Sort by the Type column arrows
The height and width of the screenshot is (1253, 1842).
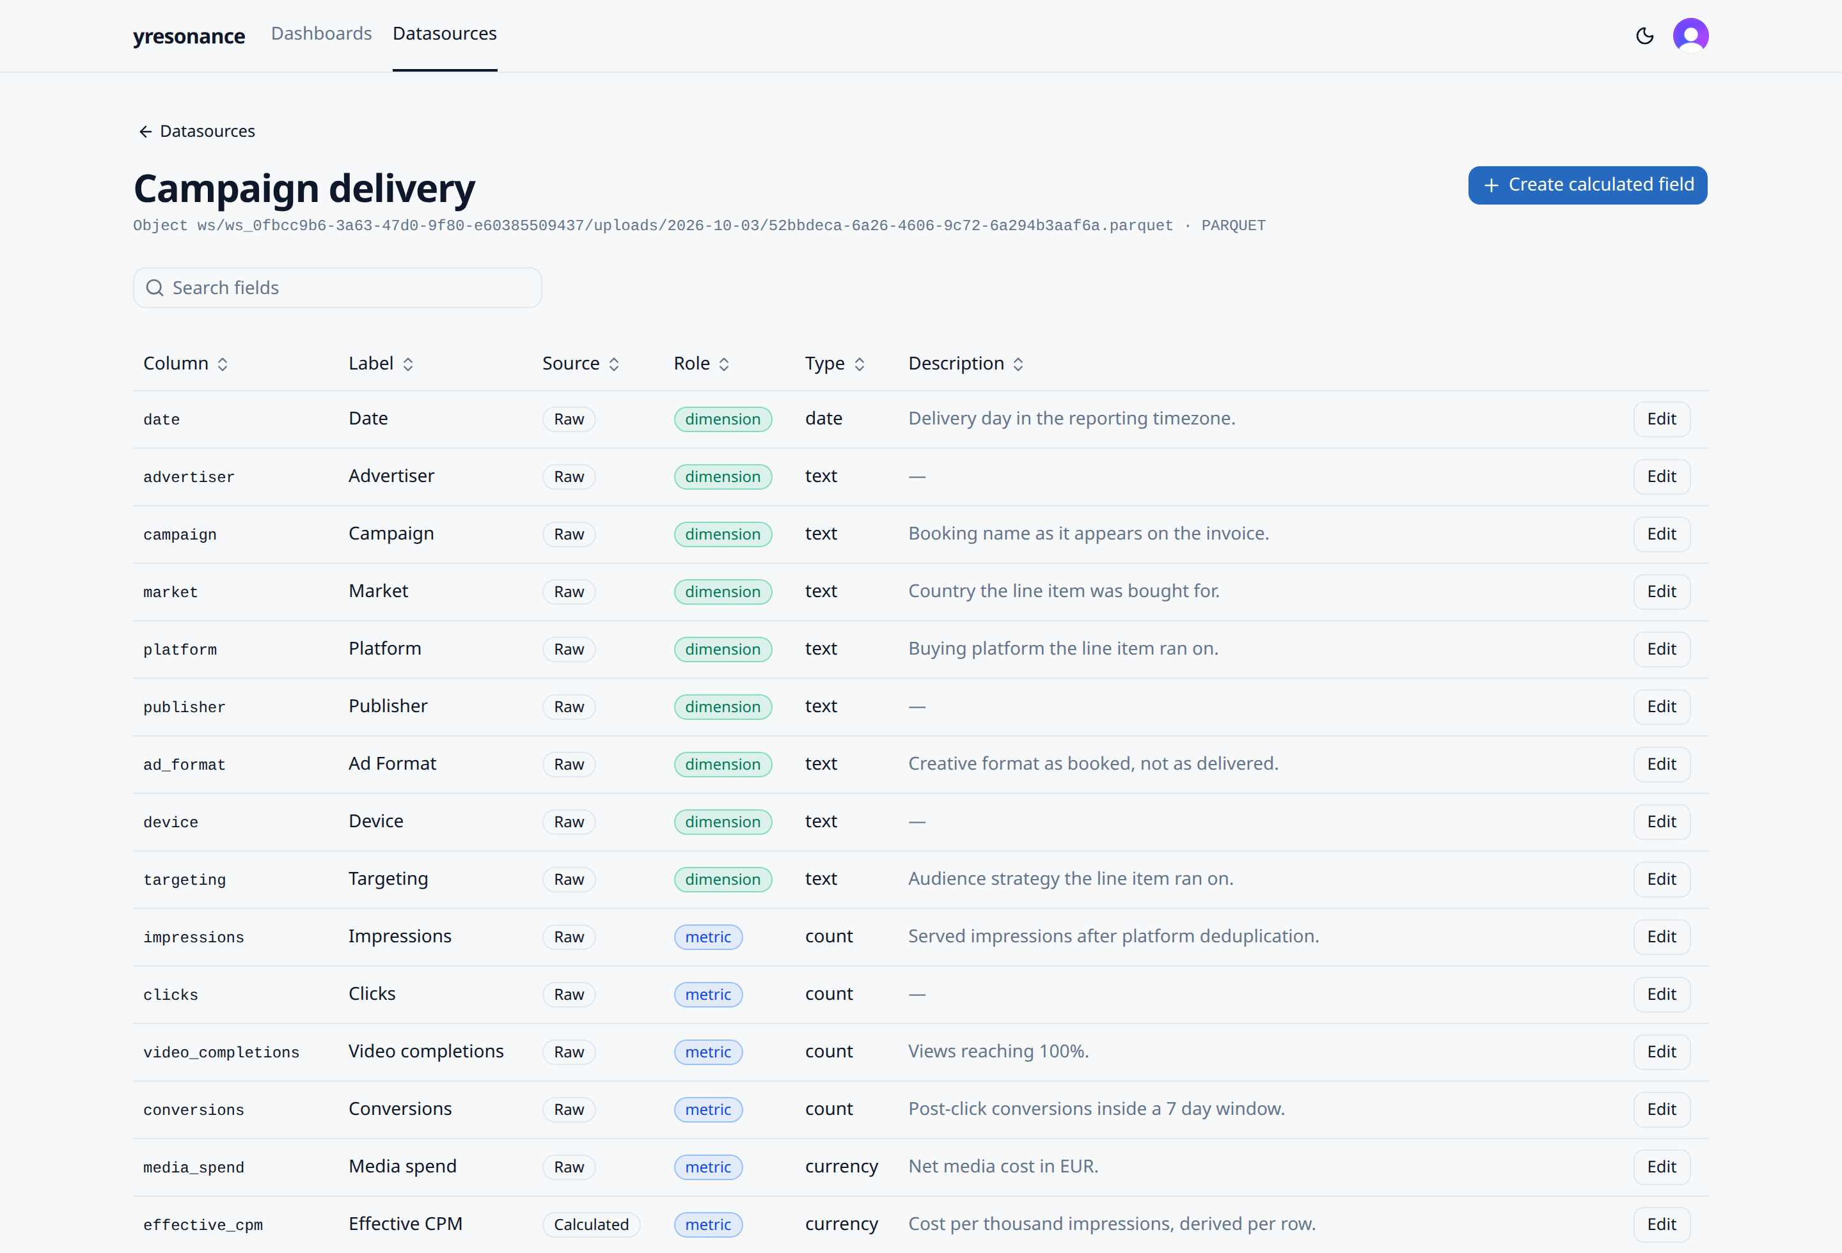(x=859, y=364)
